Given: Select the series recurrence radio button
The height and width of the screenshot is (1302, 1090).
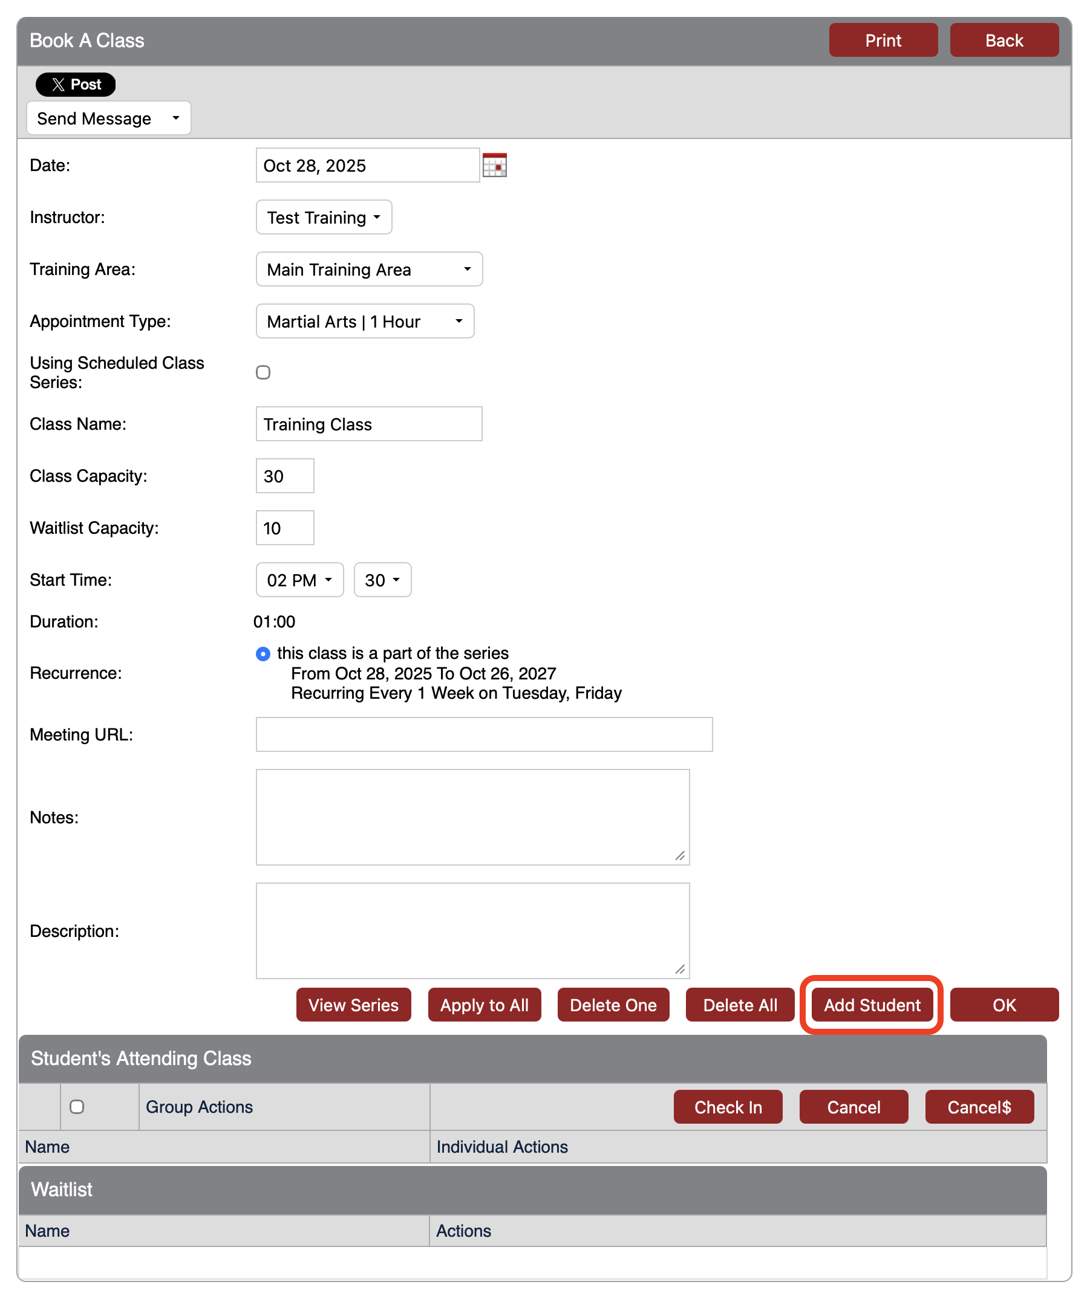Looking at the screenshot, I should (263, 653).
